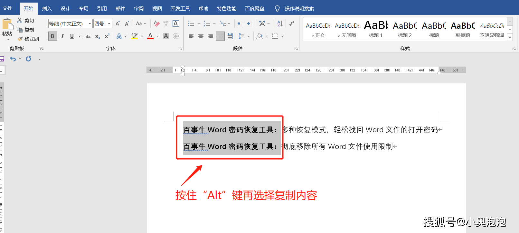Show paragraph marks icon
519x233 pixels.
click(291, 23)
